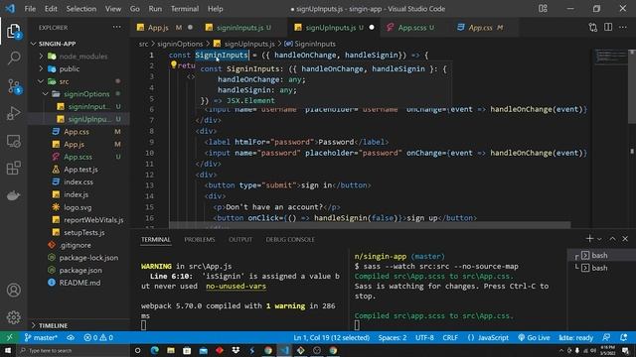Open the Search view in the activity bar
The height and width of the screenshot is (357, 636).
(x=14, y=58)
